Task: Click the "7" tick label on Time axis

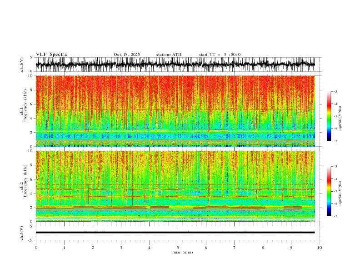Action: (235, 248)
